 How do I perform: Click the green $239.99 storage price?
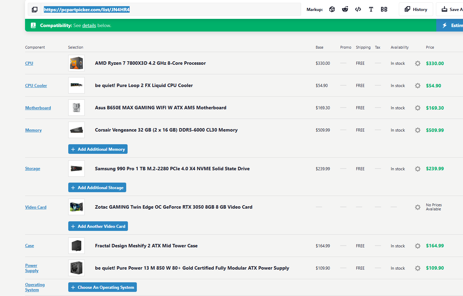click(435, 169)
